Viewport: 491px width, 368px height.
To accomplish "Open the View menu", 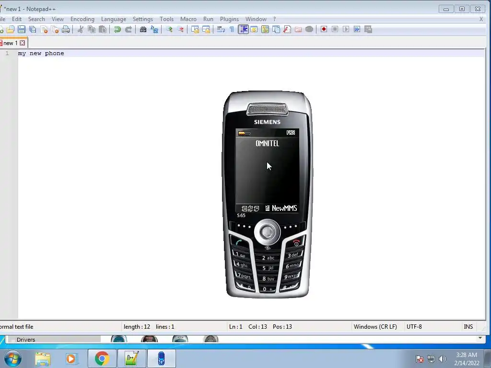I will 58,19.
